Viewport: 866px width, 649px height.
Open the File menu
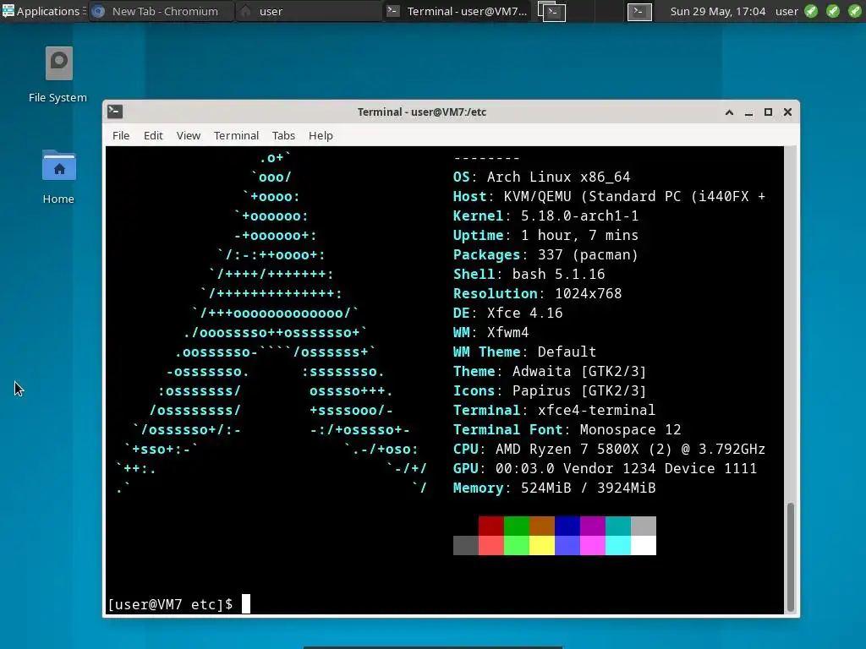(x=121, y=135)
